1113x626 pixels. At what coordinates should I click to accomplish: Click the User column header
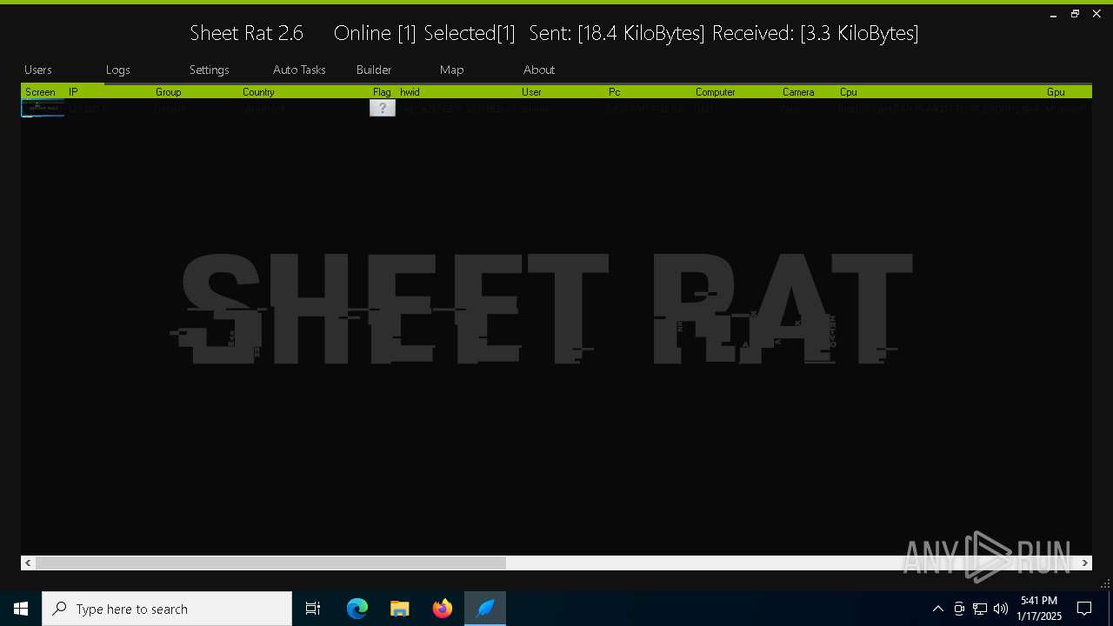562,92
